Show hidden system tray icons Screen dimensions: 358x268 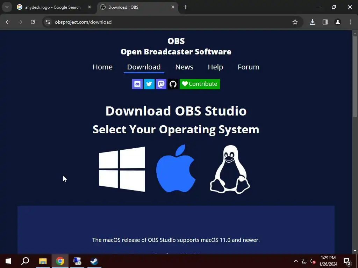(x=296, y=261)
